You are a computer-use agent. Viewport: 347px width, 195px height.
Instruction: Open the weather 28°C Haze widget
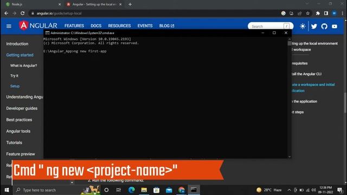tap(269, 190)
